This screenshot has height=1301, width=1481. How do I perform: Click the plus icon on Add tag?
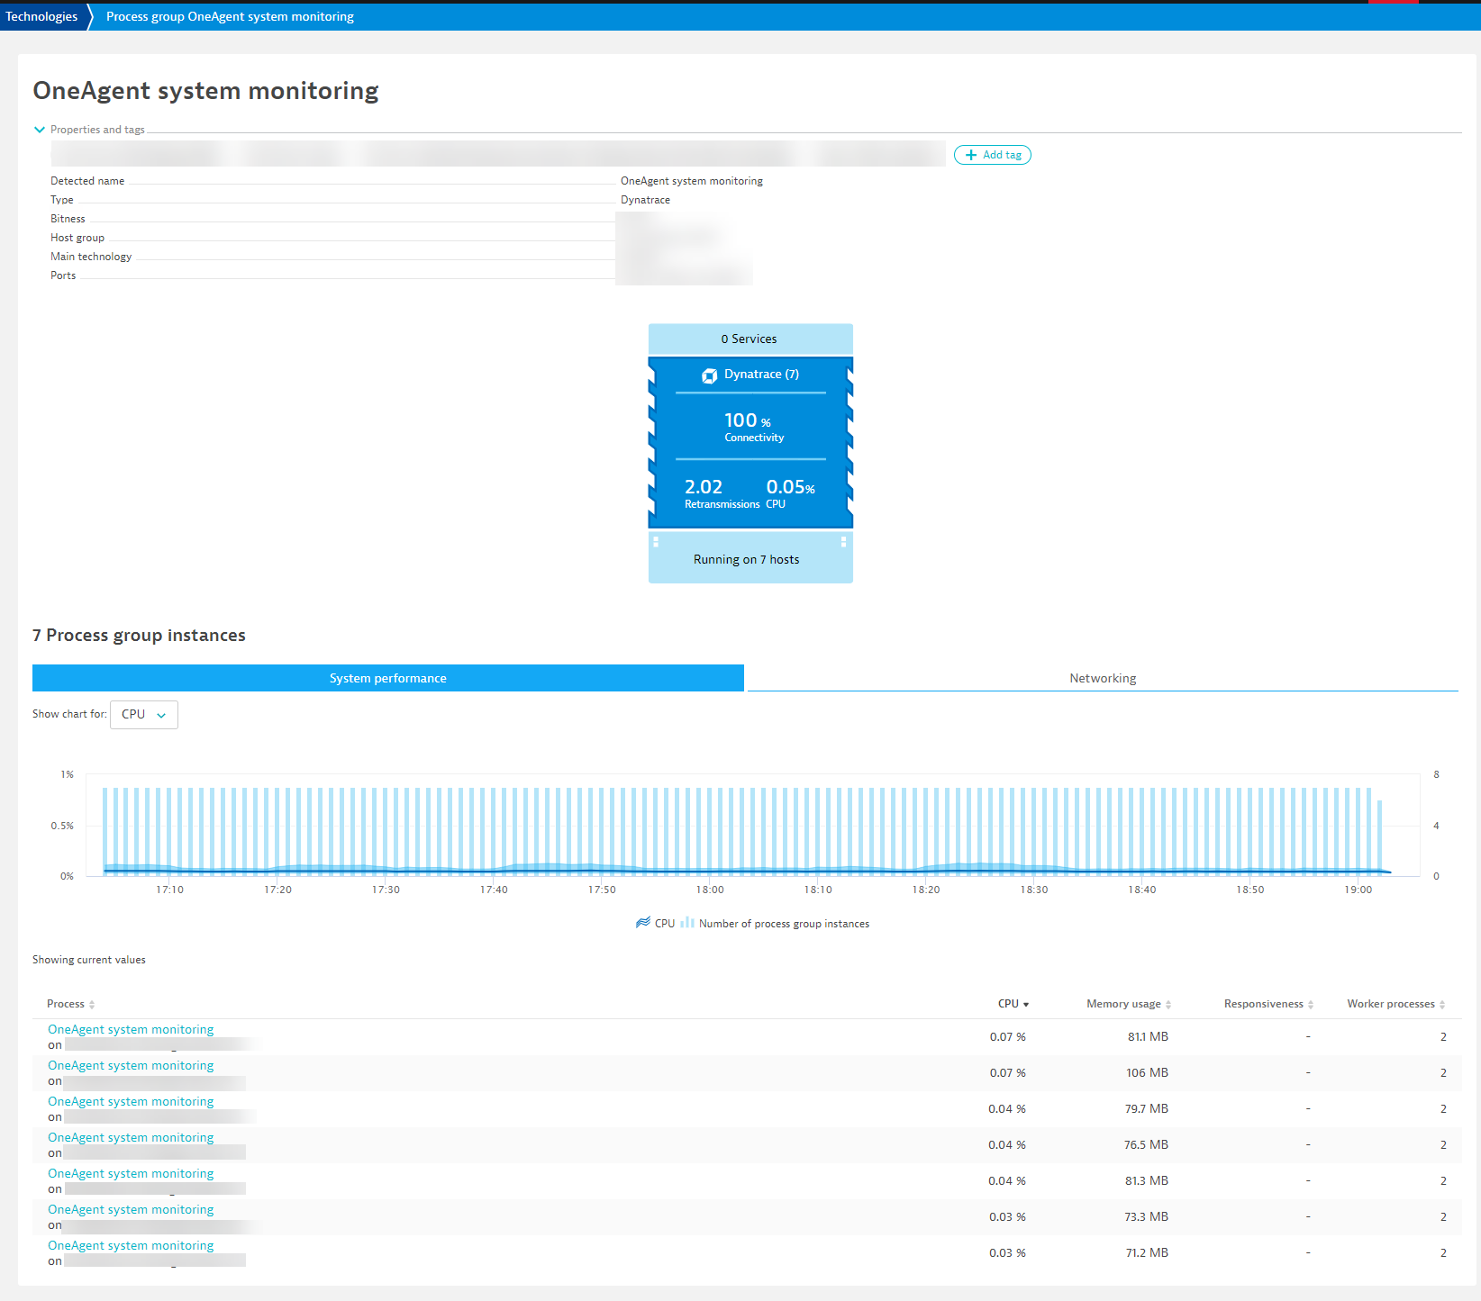(x=971, y=155)
